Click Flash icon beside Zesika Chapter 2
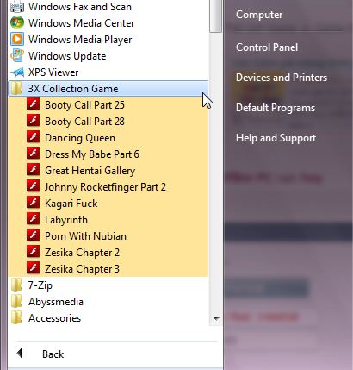Image resolution: width=353 pixels, height=370 pixels. 34,252
